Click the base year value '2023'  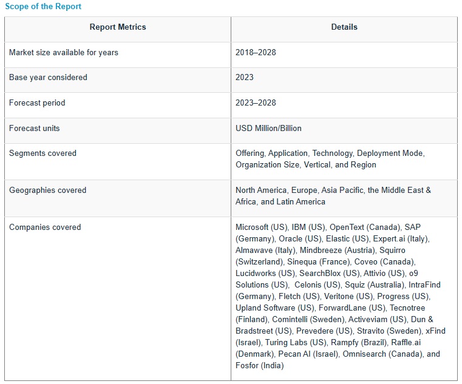click(x=245, y=78)
